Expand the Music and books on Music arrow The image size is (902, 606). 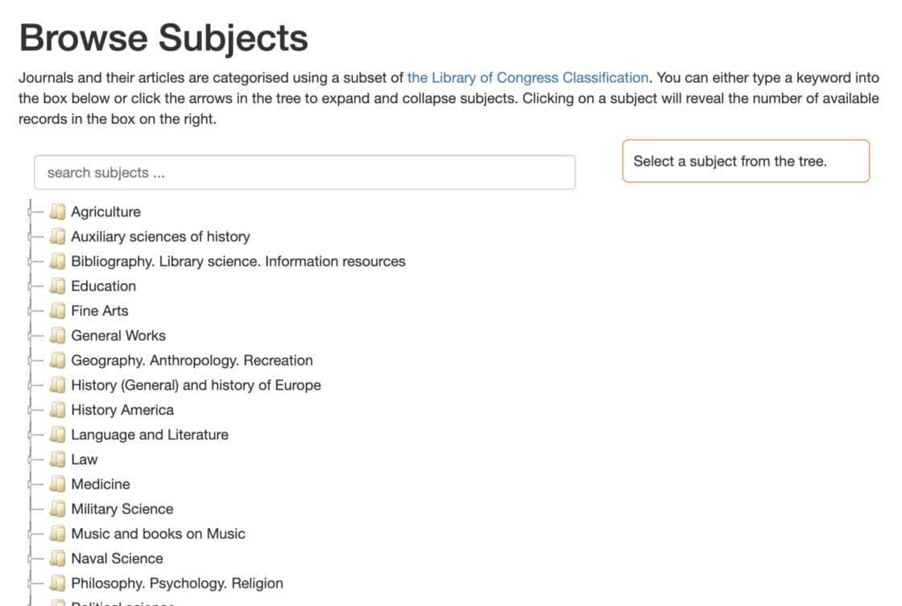tap(31, 534)
